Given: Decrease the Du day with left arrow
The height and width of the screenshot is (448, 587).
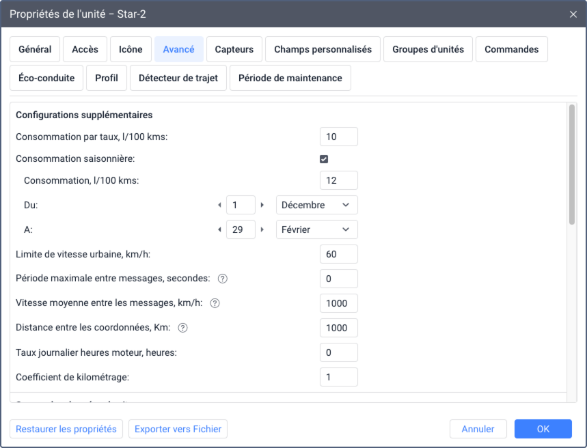Looking at the screenshot, I should pyautogui.click(x=219, y=205).
